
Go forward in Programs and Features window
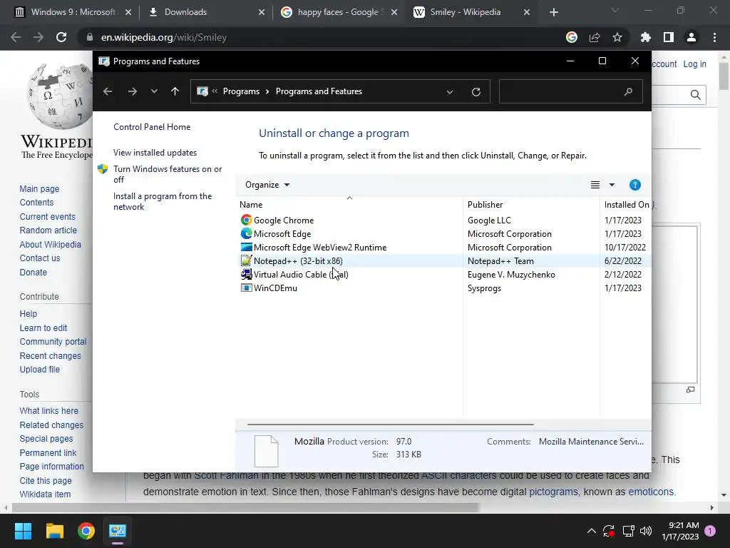[132, 91]
